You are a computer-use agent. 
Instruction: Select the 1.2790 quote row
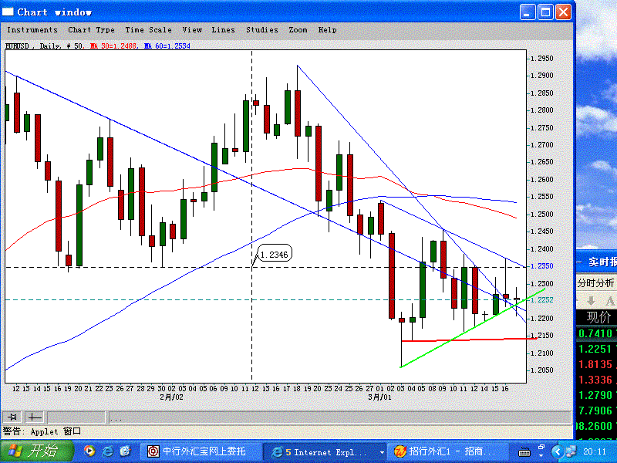[x=596, y=395]
